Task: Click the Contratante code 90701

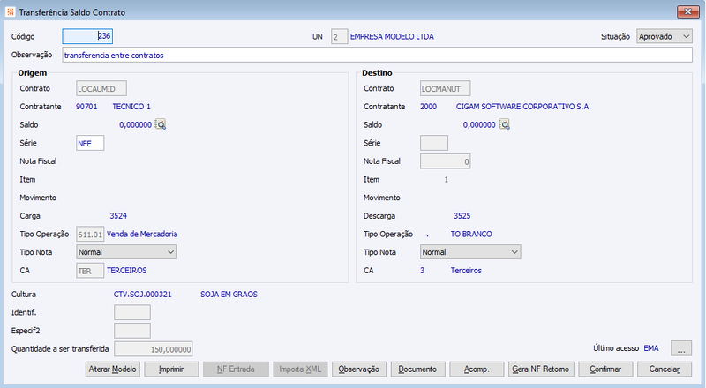Action: point(86,107)
